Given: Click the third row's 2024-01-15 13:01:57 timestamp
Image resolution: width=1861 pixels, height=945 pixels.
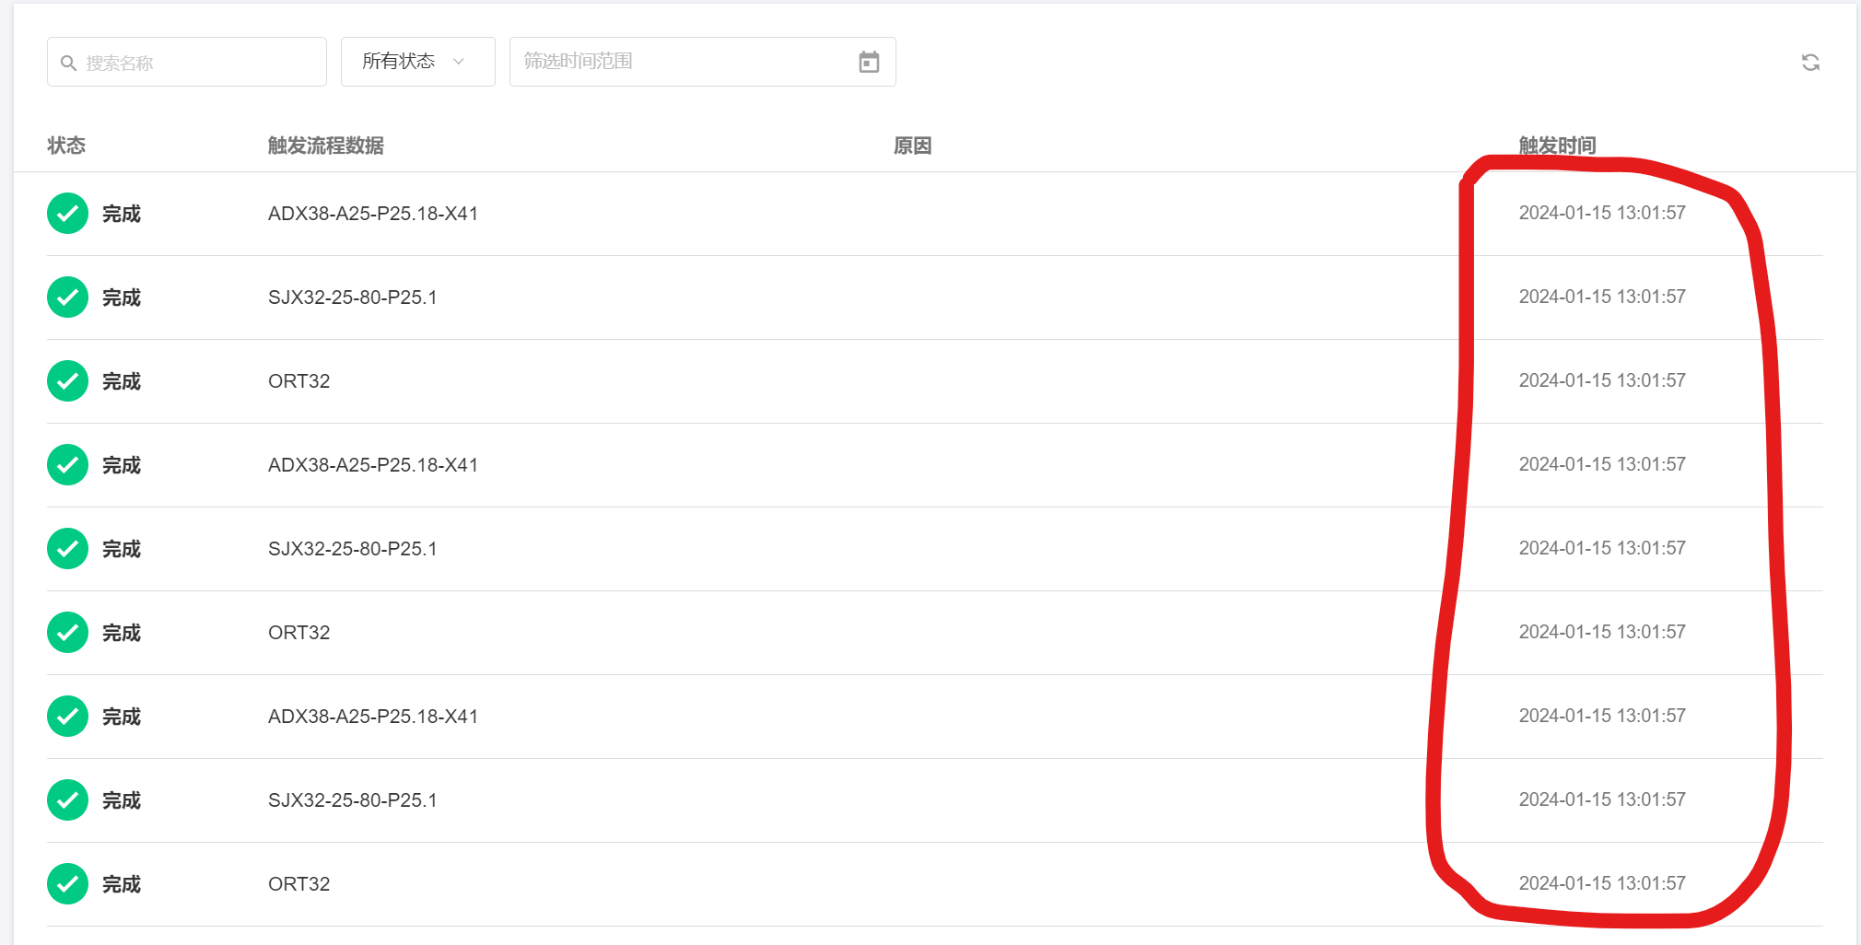Looking at the screenshot, I should click(1602, 380).
